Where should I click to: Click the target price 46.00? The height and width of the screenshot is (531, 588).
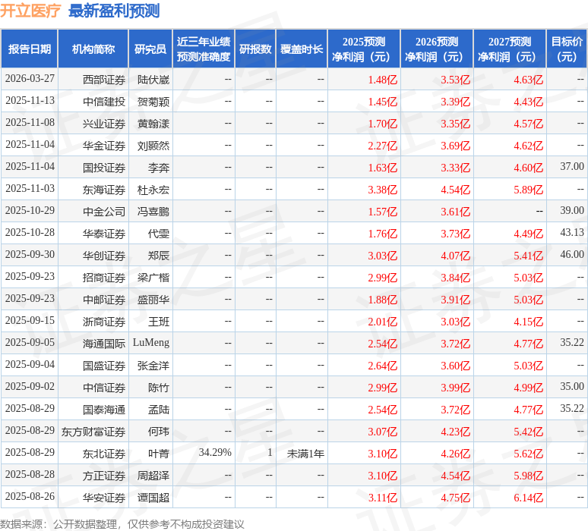coord(572,254)
